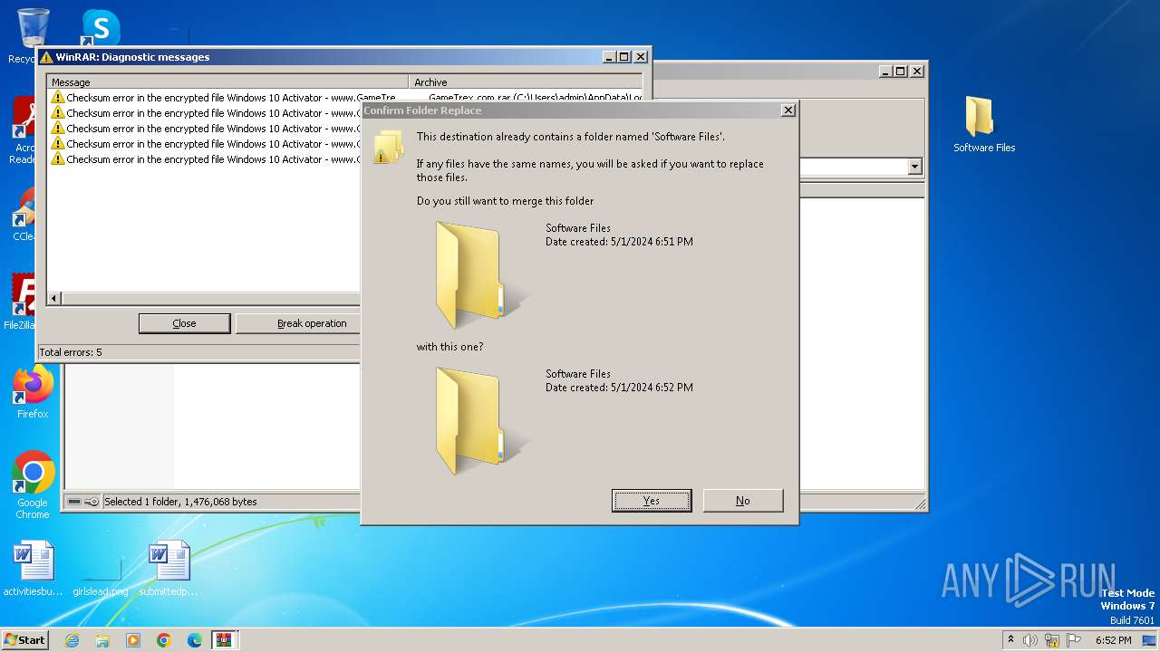Image resolution: width=1160 pixels, height=652 pixels.
Task: Launch Internet Explorer from the taskbar
Action: 72,640
